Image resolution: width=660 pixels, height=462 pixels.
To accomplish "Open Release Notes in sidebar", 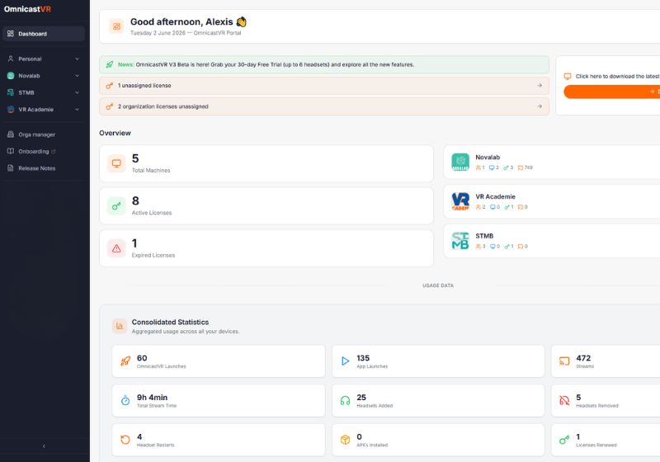I will [44, 168].
